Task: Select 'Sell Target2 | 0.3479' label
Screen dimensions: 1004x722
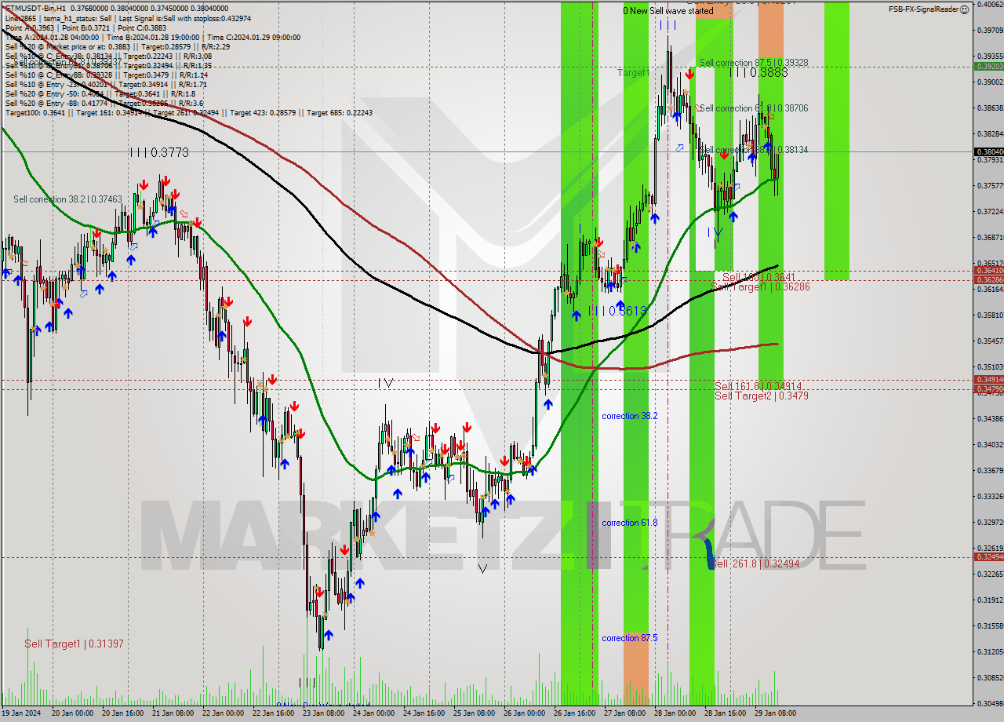Action: click(x=762, y=396)
